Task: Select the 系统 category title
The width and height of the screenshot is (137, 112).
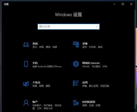Action: click(35, 44)
